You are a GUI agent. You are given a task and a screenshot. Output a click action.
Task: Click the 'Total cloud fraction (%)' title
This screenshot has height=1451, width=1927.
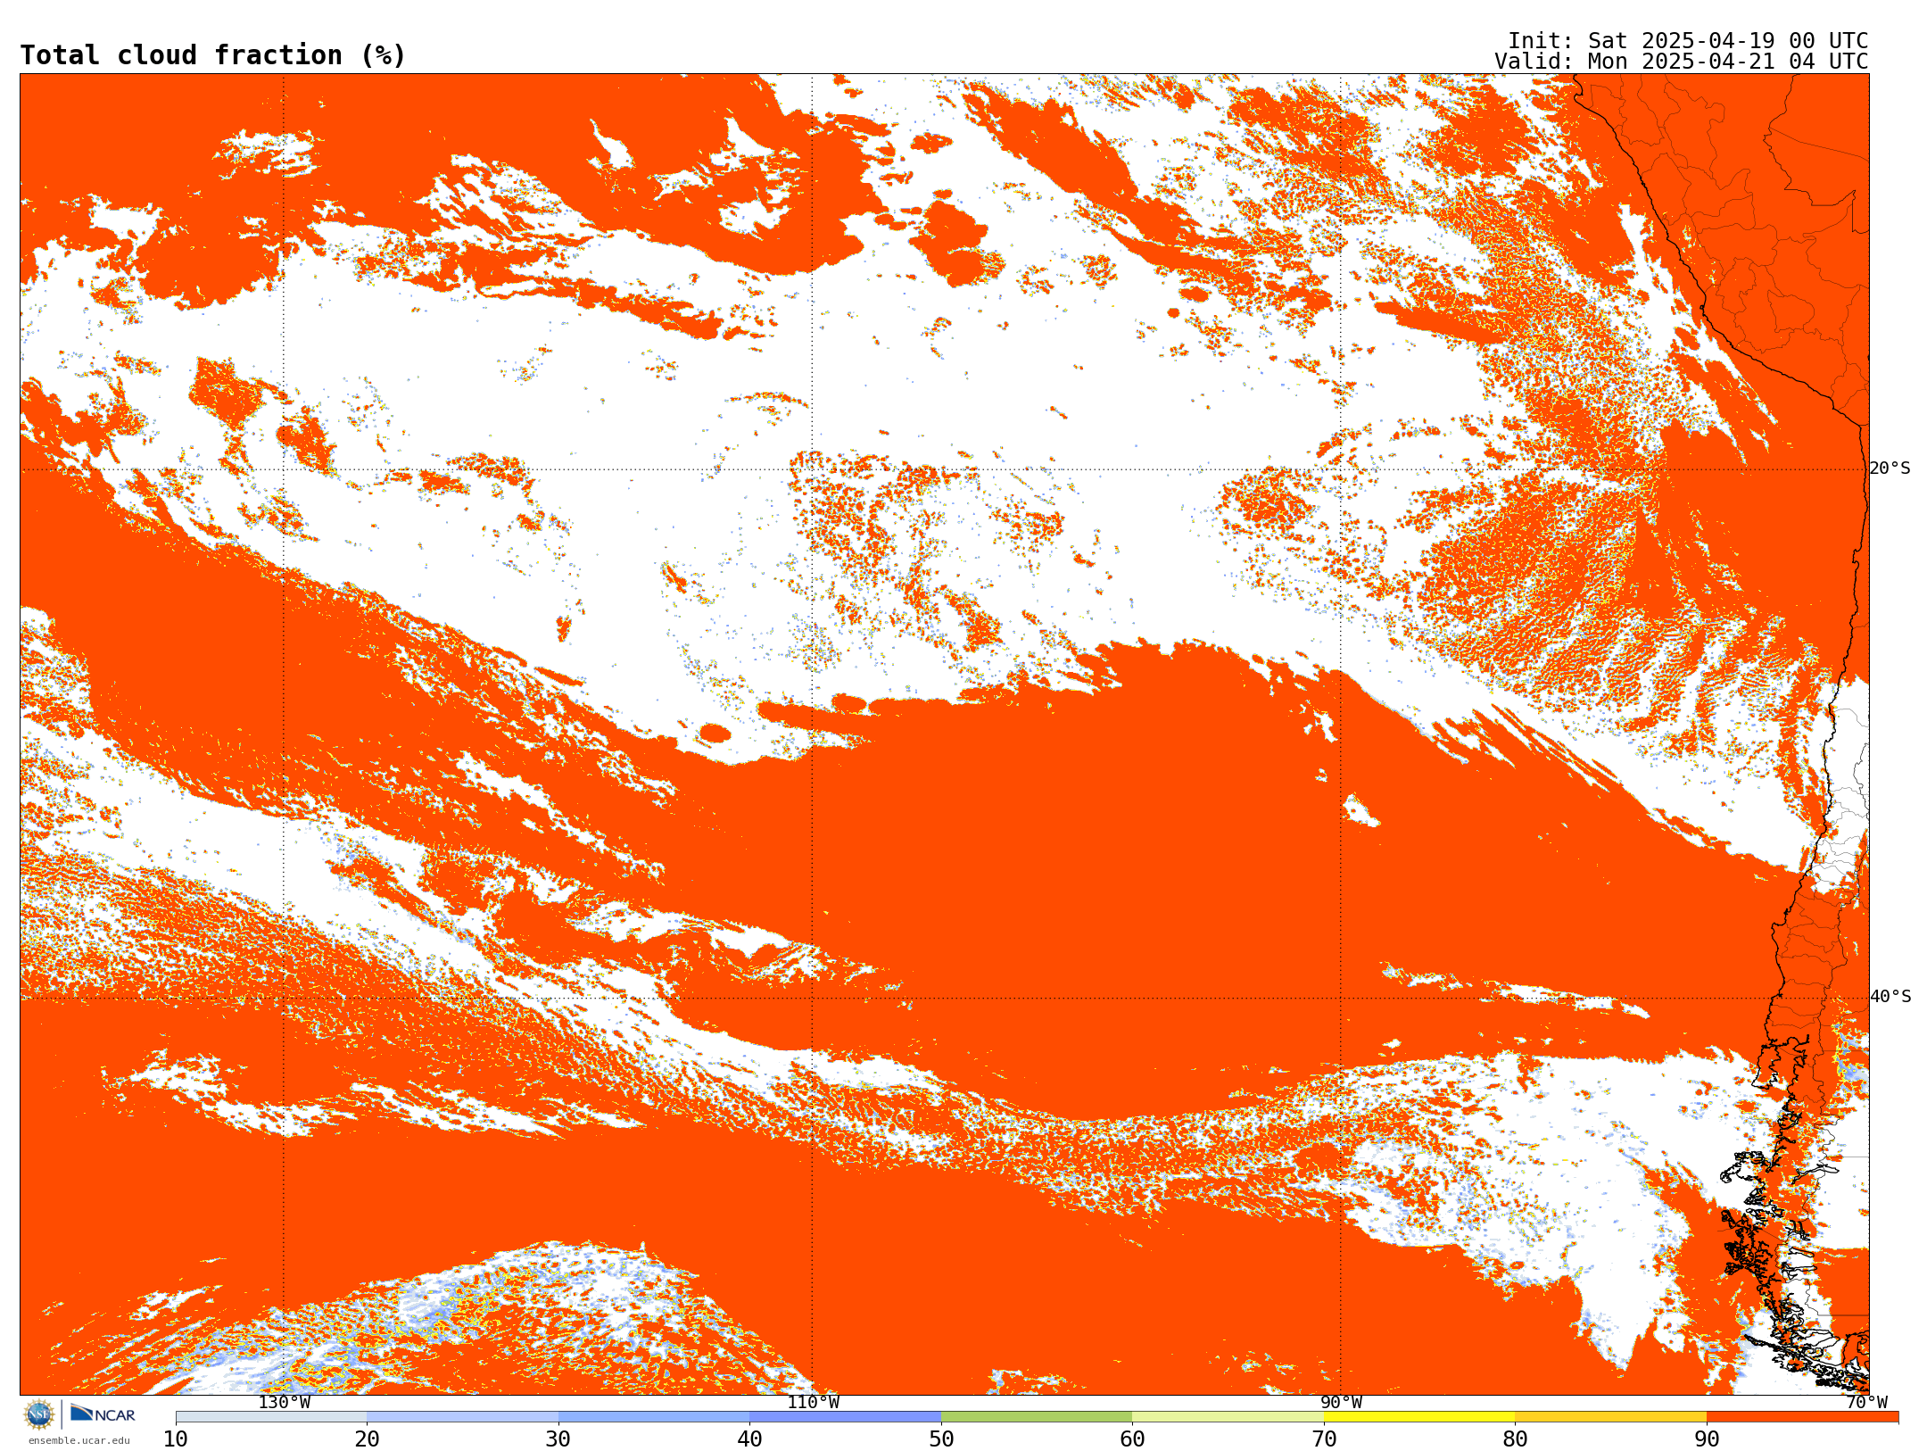click(212, 55)
